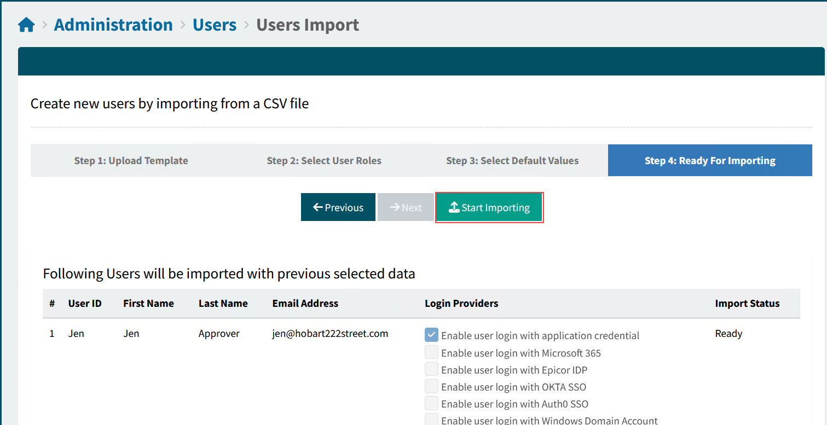Viewport: 827px width, 425px height.
Task: Enable user login with Auth0 SSO
Action: pos(431,403)
